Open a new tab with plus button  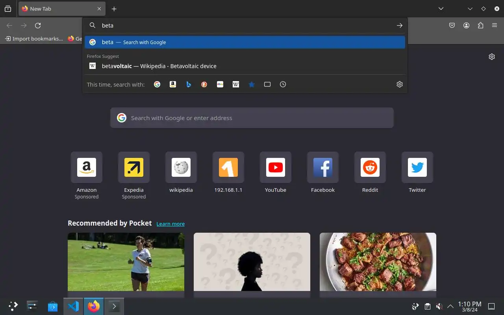[x=114, y=9]
